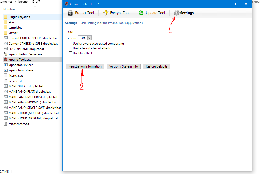
Task: Click MAKE VTOUR (NORMAL) droplet.bat icon
Action: [x=6, y=118]
